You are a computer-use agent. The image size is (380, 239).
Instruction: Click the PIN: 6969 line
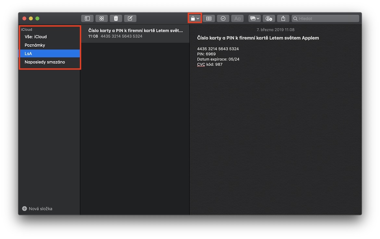coord(206,54)
